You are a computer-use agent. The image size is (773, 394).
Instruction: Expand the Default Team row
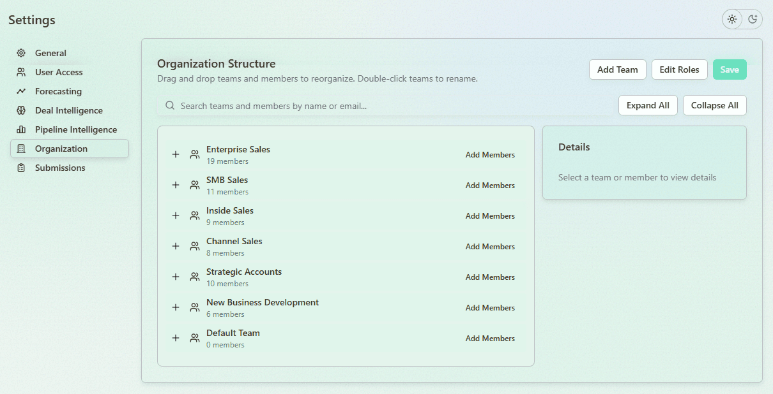(176, 338)
